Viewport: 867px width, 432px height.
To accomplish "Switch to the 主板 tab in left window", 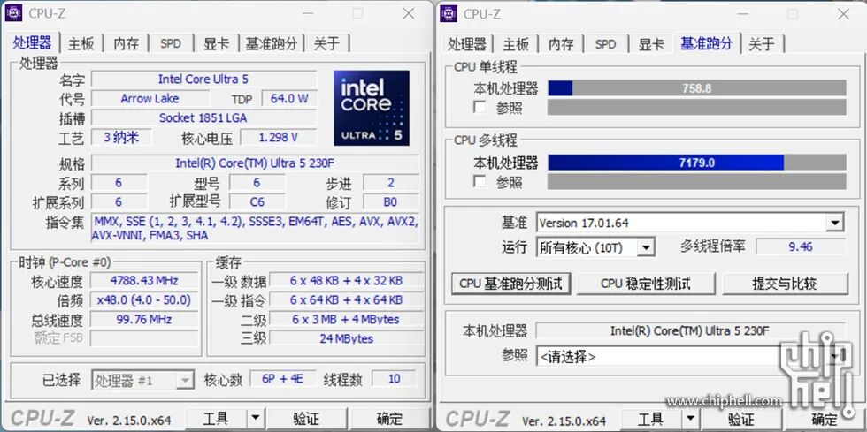I will (81, 43).
